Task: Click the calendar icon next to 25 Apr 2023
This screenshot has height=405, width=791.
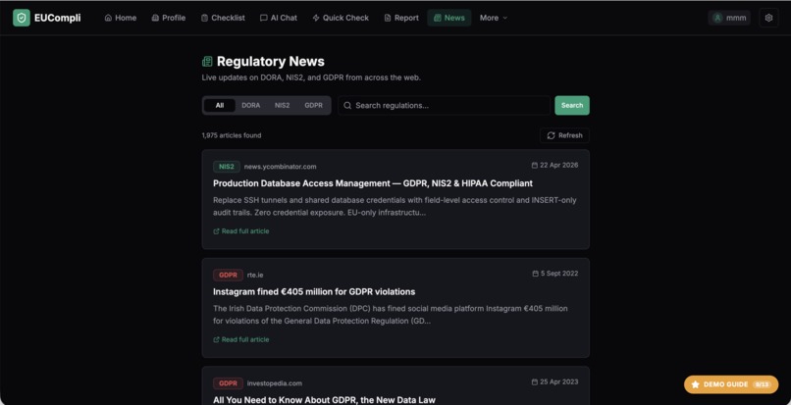Action: pyautogui.click(x=534, y=381)
